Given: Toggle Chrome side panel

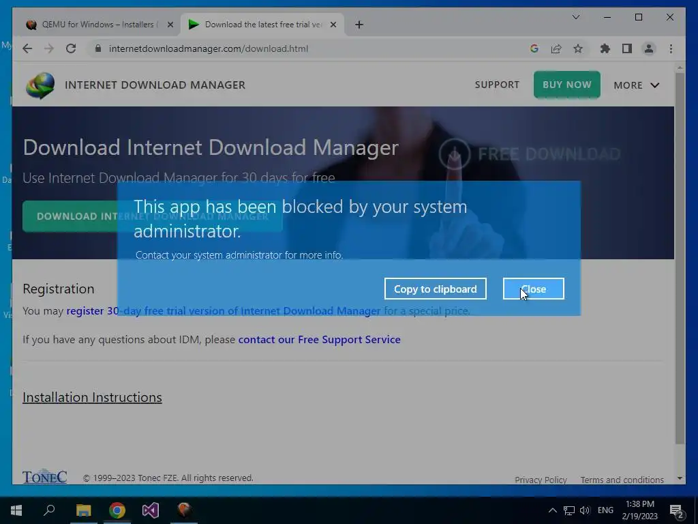Looking at the screenshot, I should coord(627,48).
